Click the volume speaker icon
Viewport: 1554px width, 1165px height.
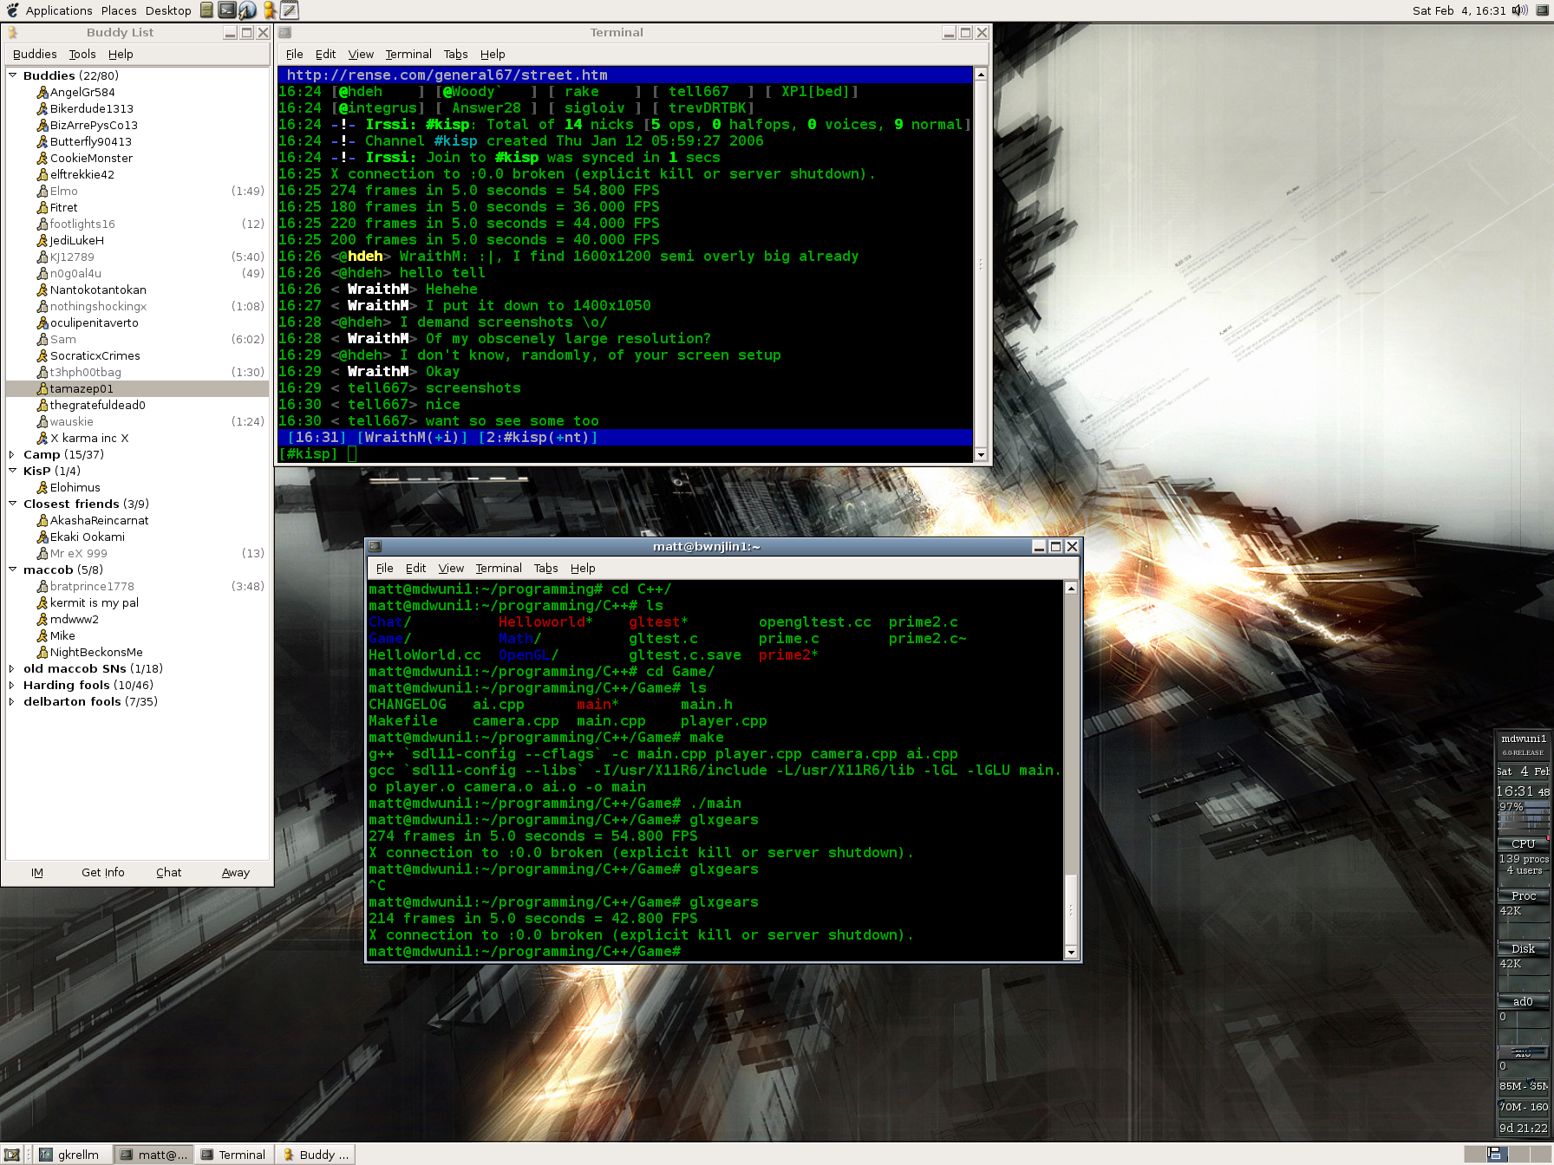pos(1519,10)
